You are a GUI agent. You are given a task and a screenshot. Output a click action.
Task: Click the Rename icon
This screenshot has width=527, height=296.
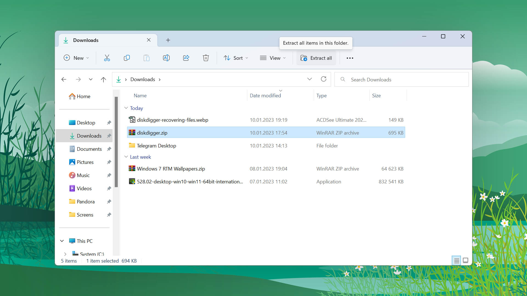(x=166, y=58)
